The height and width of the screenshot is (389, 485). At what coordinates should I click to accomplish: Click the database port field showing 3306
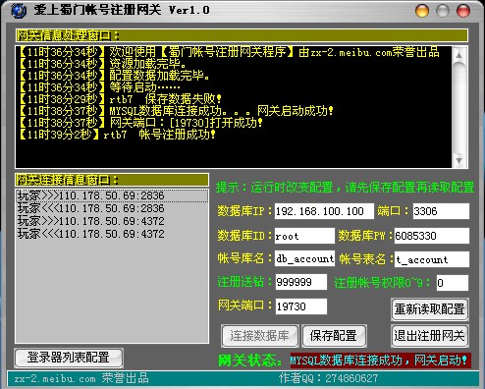(441, 211)
